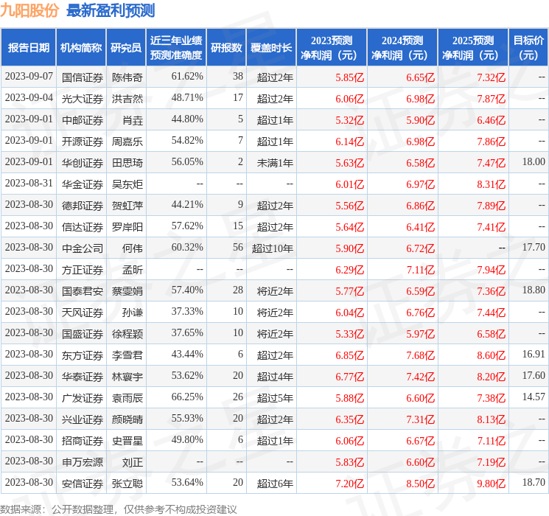
Task: Click the 开源证券 institution cell
Action: (x=83, y=142)
